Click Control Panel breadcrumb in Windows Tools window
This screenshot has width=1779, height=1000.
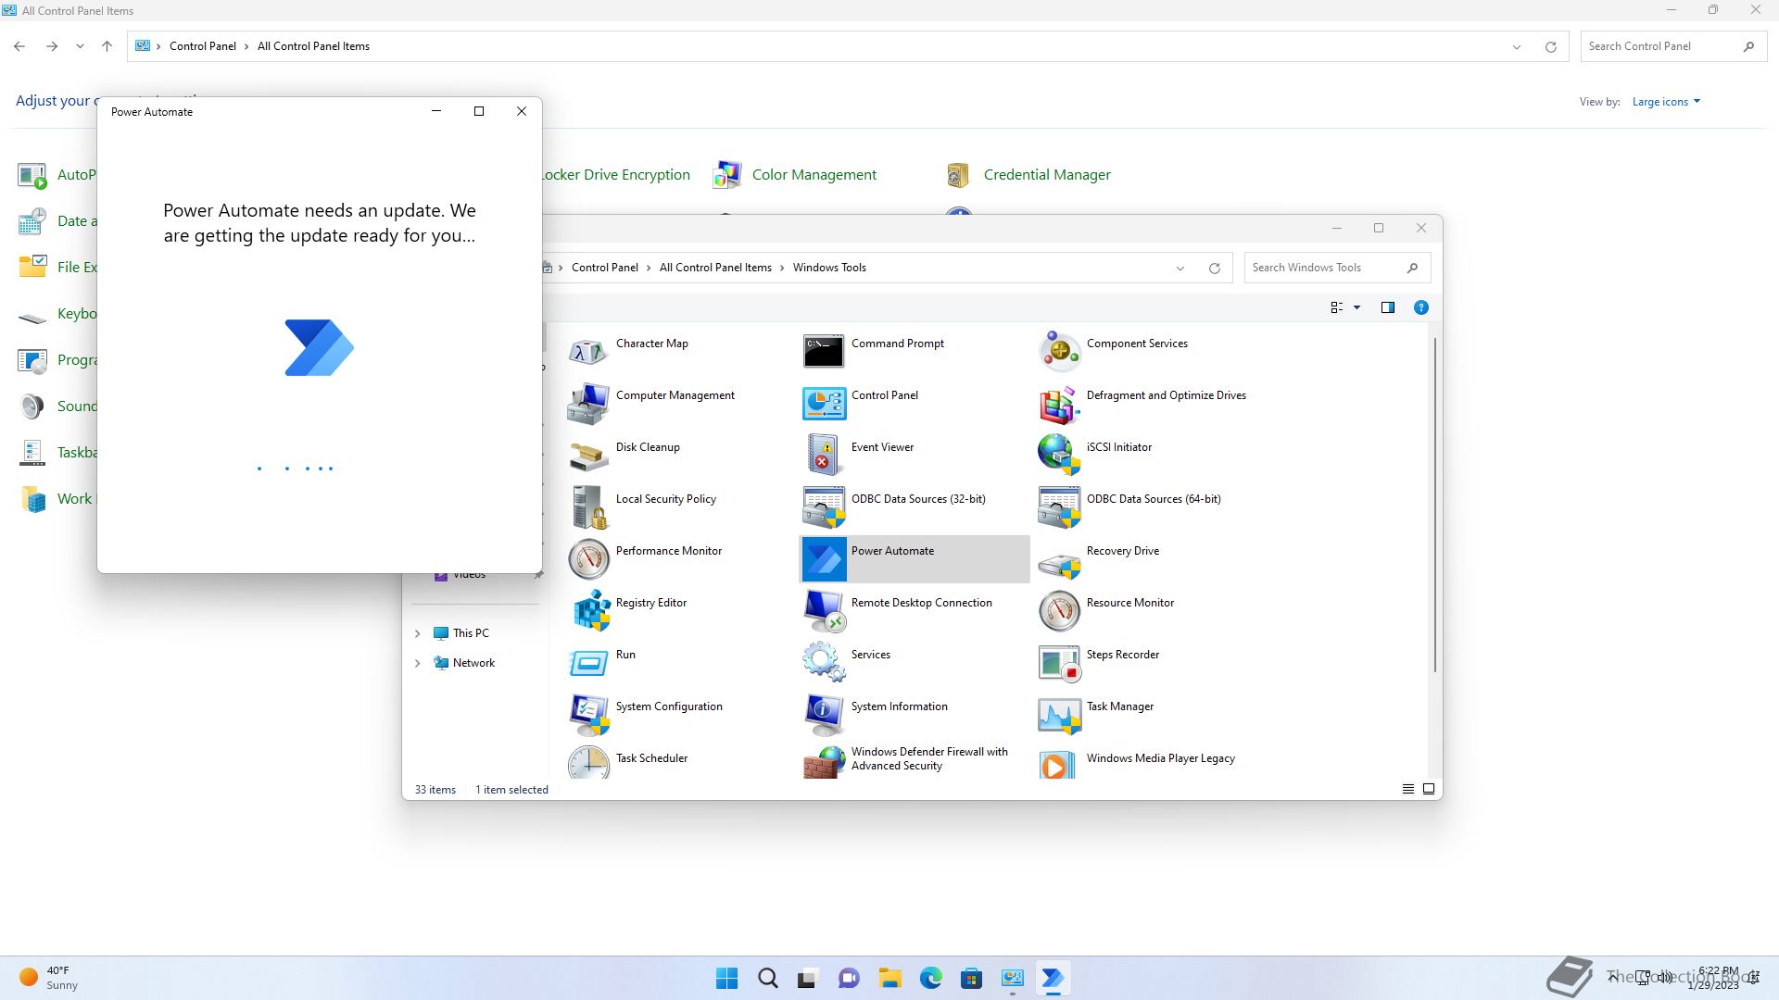(x=604, y=268)
